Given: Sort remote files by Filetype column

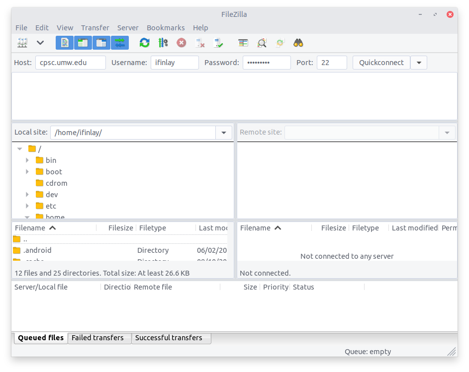Looking at the screenshot, I should click(x=369, y=228).
